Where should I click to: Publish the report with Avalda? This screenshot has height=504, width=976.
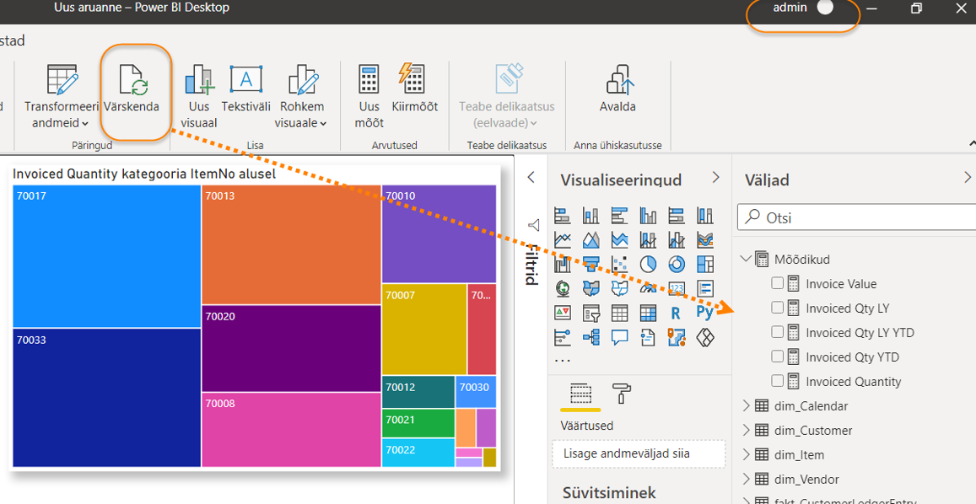pos(618,88)
